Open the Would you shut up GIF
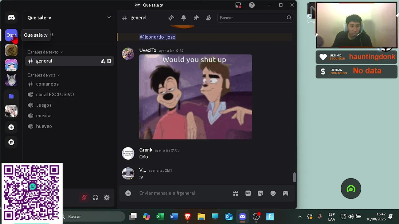This screenshot has height=224, width=399. click(195, 97)
